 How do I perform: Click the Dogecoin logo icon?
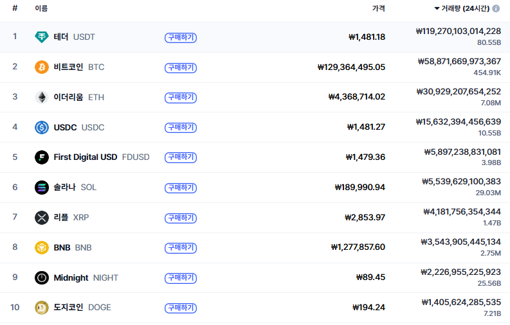click(x=42, y=308)
